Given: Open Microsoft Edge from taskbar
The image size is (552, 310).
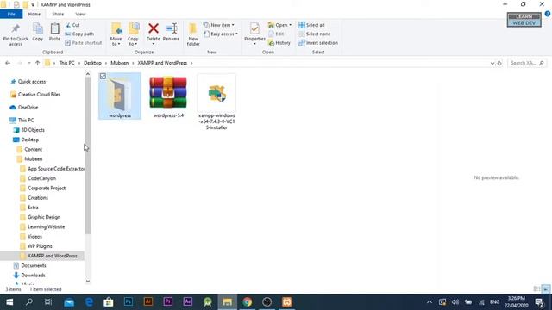Looking at the screenshot, I should point(89,302).
